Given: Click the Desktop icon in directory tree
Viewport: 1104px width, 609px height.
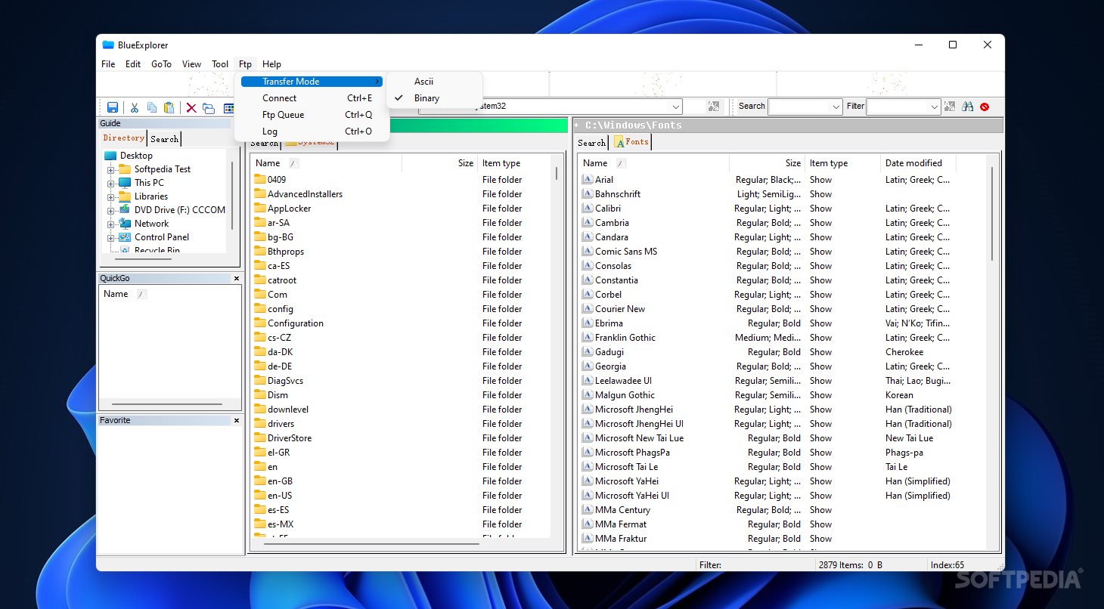Looking at the screenshot, I should [110, 156].
